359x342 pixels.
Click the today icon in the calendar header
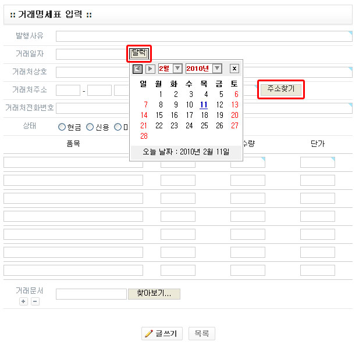(x=137, y=69)
